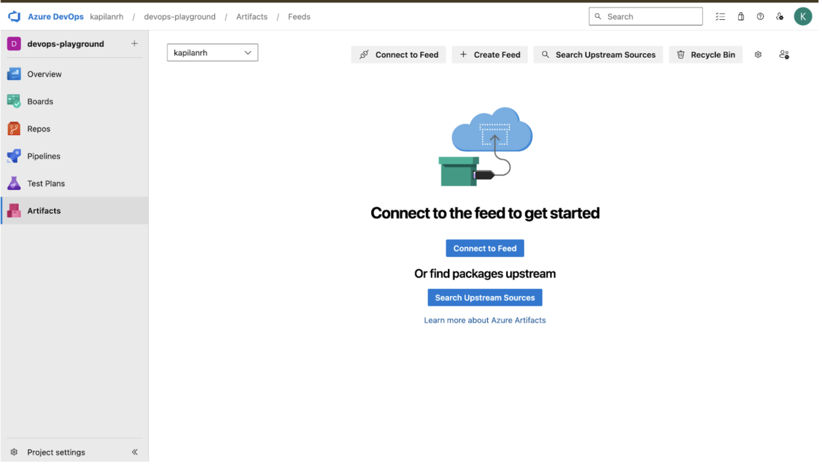Open Boards from the sidebar
This screenshot has width=822, height=465.
[x=40, y=102]
